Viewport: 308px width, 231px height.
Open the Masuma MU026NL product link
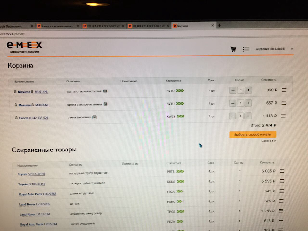pos(34,105)
